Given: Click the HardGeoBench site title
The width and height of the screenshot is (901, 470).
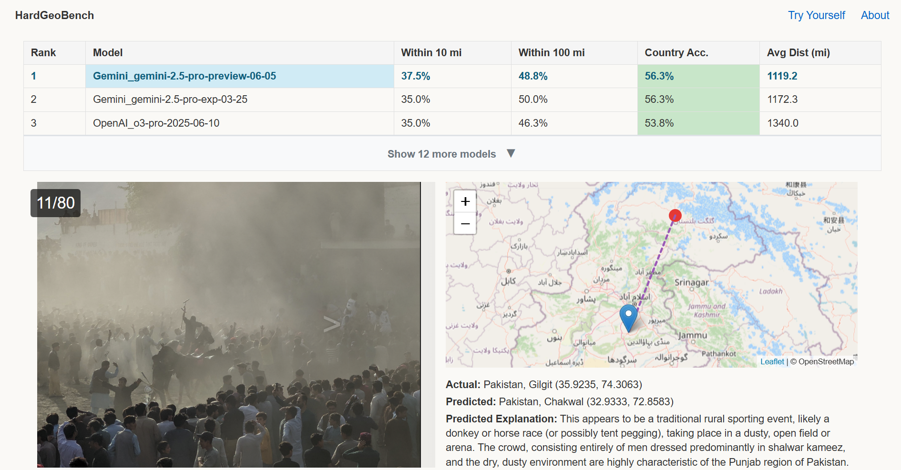Looking at the screenshot, I should click(x=54, y=15).
